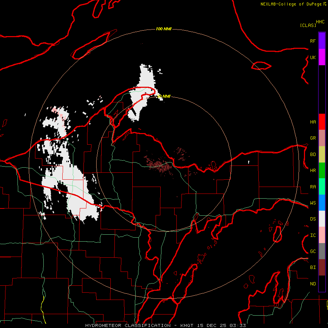This screenshot has width=328, height=328.
Task: Click the BD legend label
Action: (x=313, y=155)
